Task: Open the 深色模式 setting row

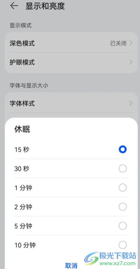Action: coord(71,43)
